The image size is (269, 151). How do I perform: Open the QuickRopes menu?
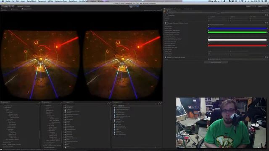(x=73, y=1)
